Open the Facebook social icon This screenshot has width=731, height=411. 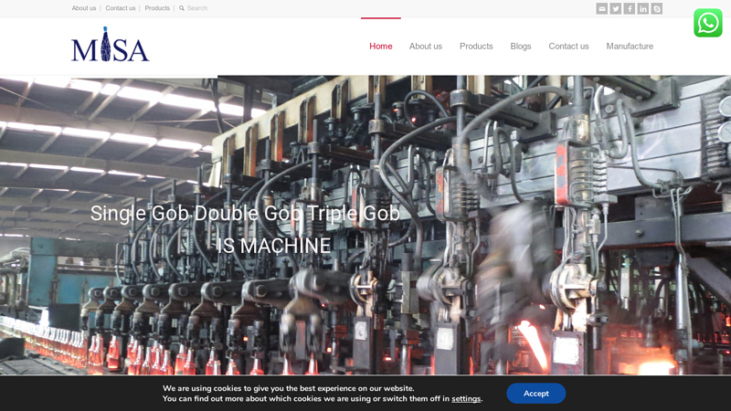tap(630, 8)
